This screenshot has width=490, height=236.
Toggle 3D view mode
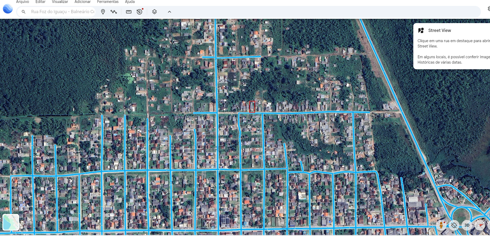(x=467, y=225)
